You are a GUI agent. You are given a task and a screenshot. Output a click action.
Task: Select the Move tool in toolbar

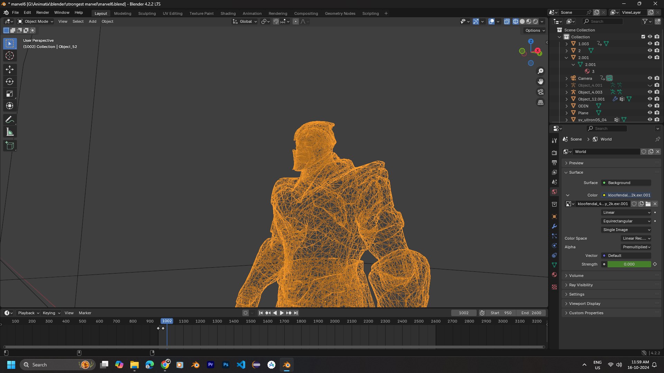coord(10,69)
